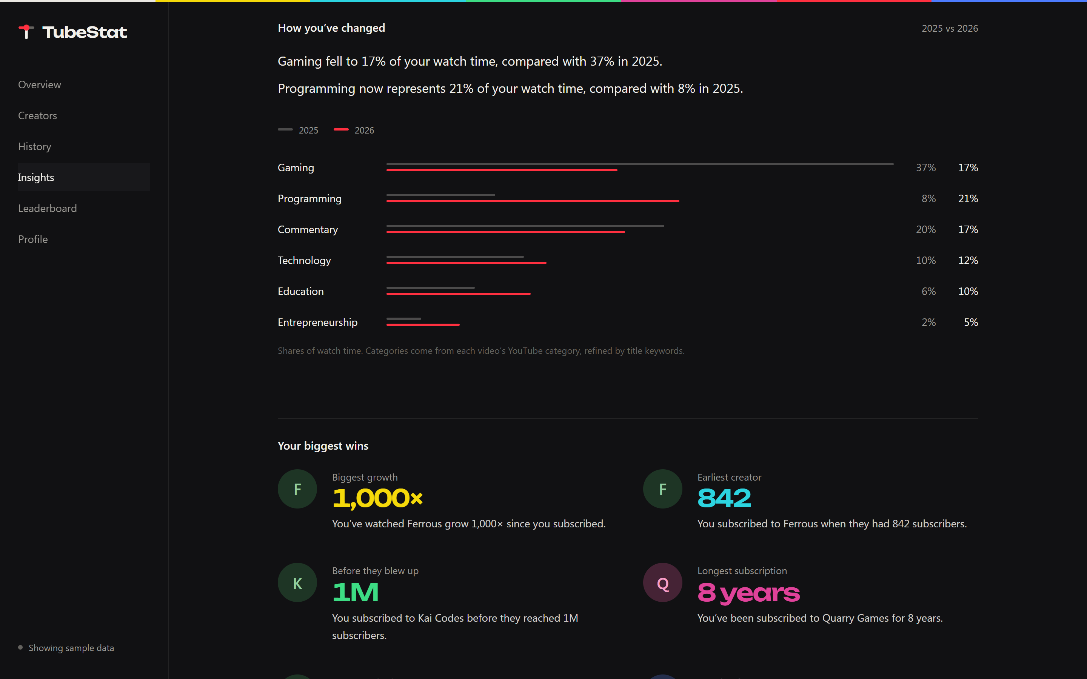
Task: Click the 5% value in Entrepreneurship row
Action: (x=971, y=323)
